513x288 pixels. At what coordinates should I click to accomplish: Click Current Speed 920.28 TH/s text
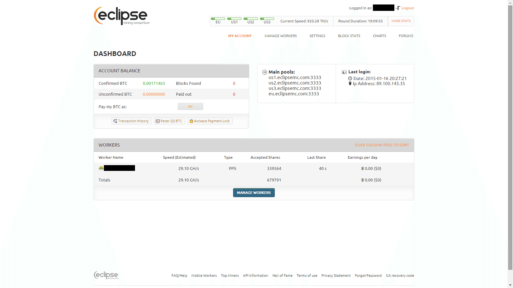304,21
